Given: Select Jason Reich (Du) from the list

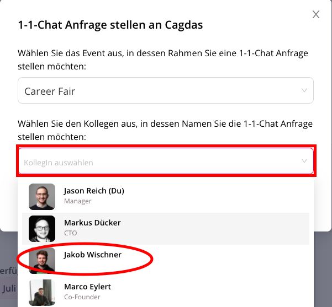Looking at the screenshot, I should 166,197.
